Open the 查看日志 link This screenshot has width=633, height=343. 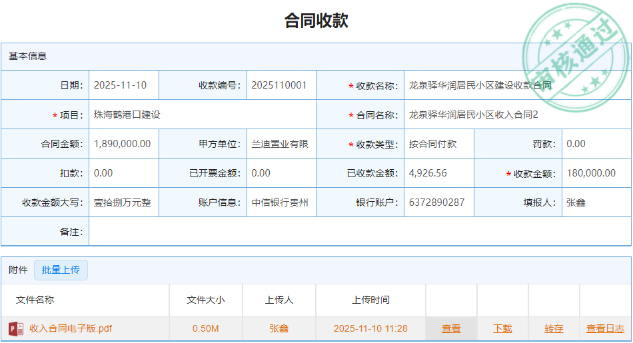click(x=605, y=329)
